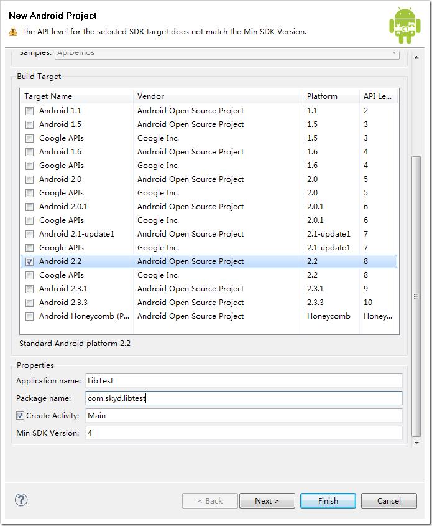The height and width of the screenshot is (526, 432).
Task: Click the Honeycomb platform cell
Action: (x=329, y=316)
